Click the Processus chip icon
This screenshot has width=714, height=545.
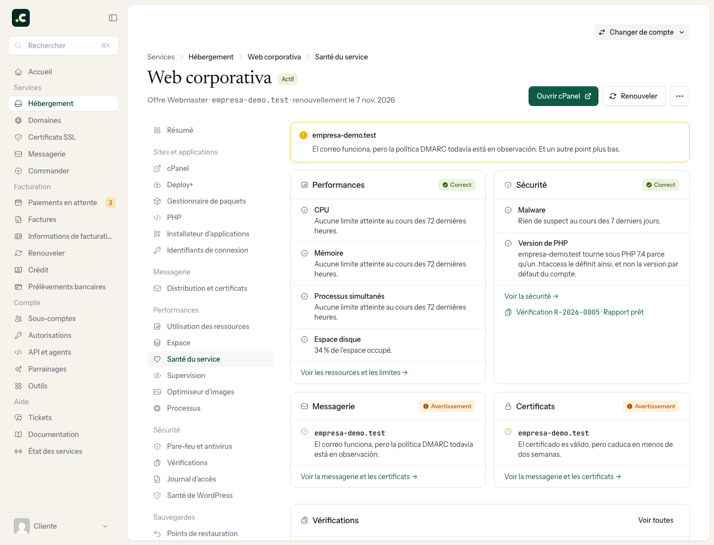click(157, 408)
